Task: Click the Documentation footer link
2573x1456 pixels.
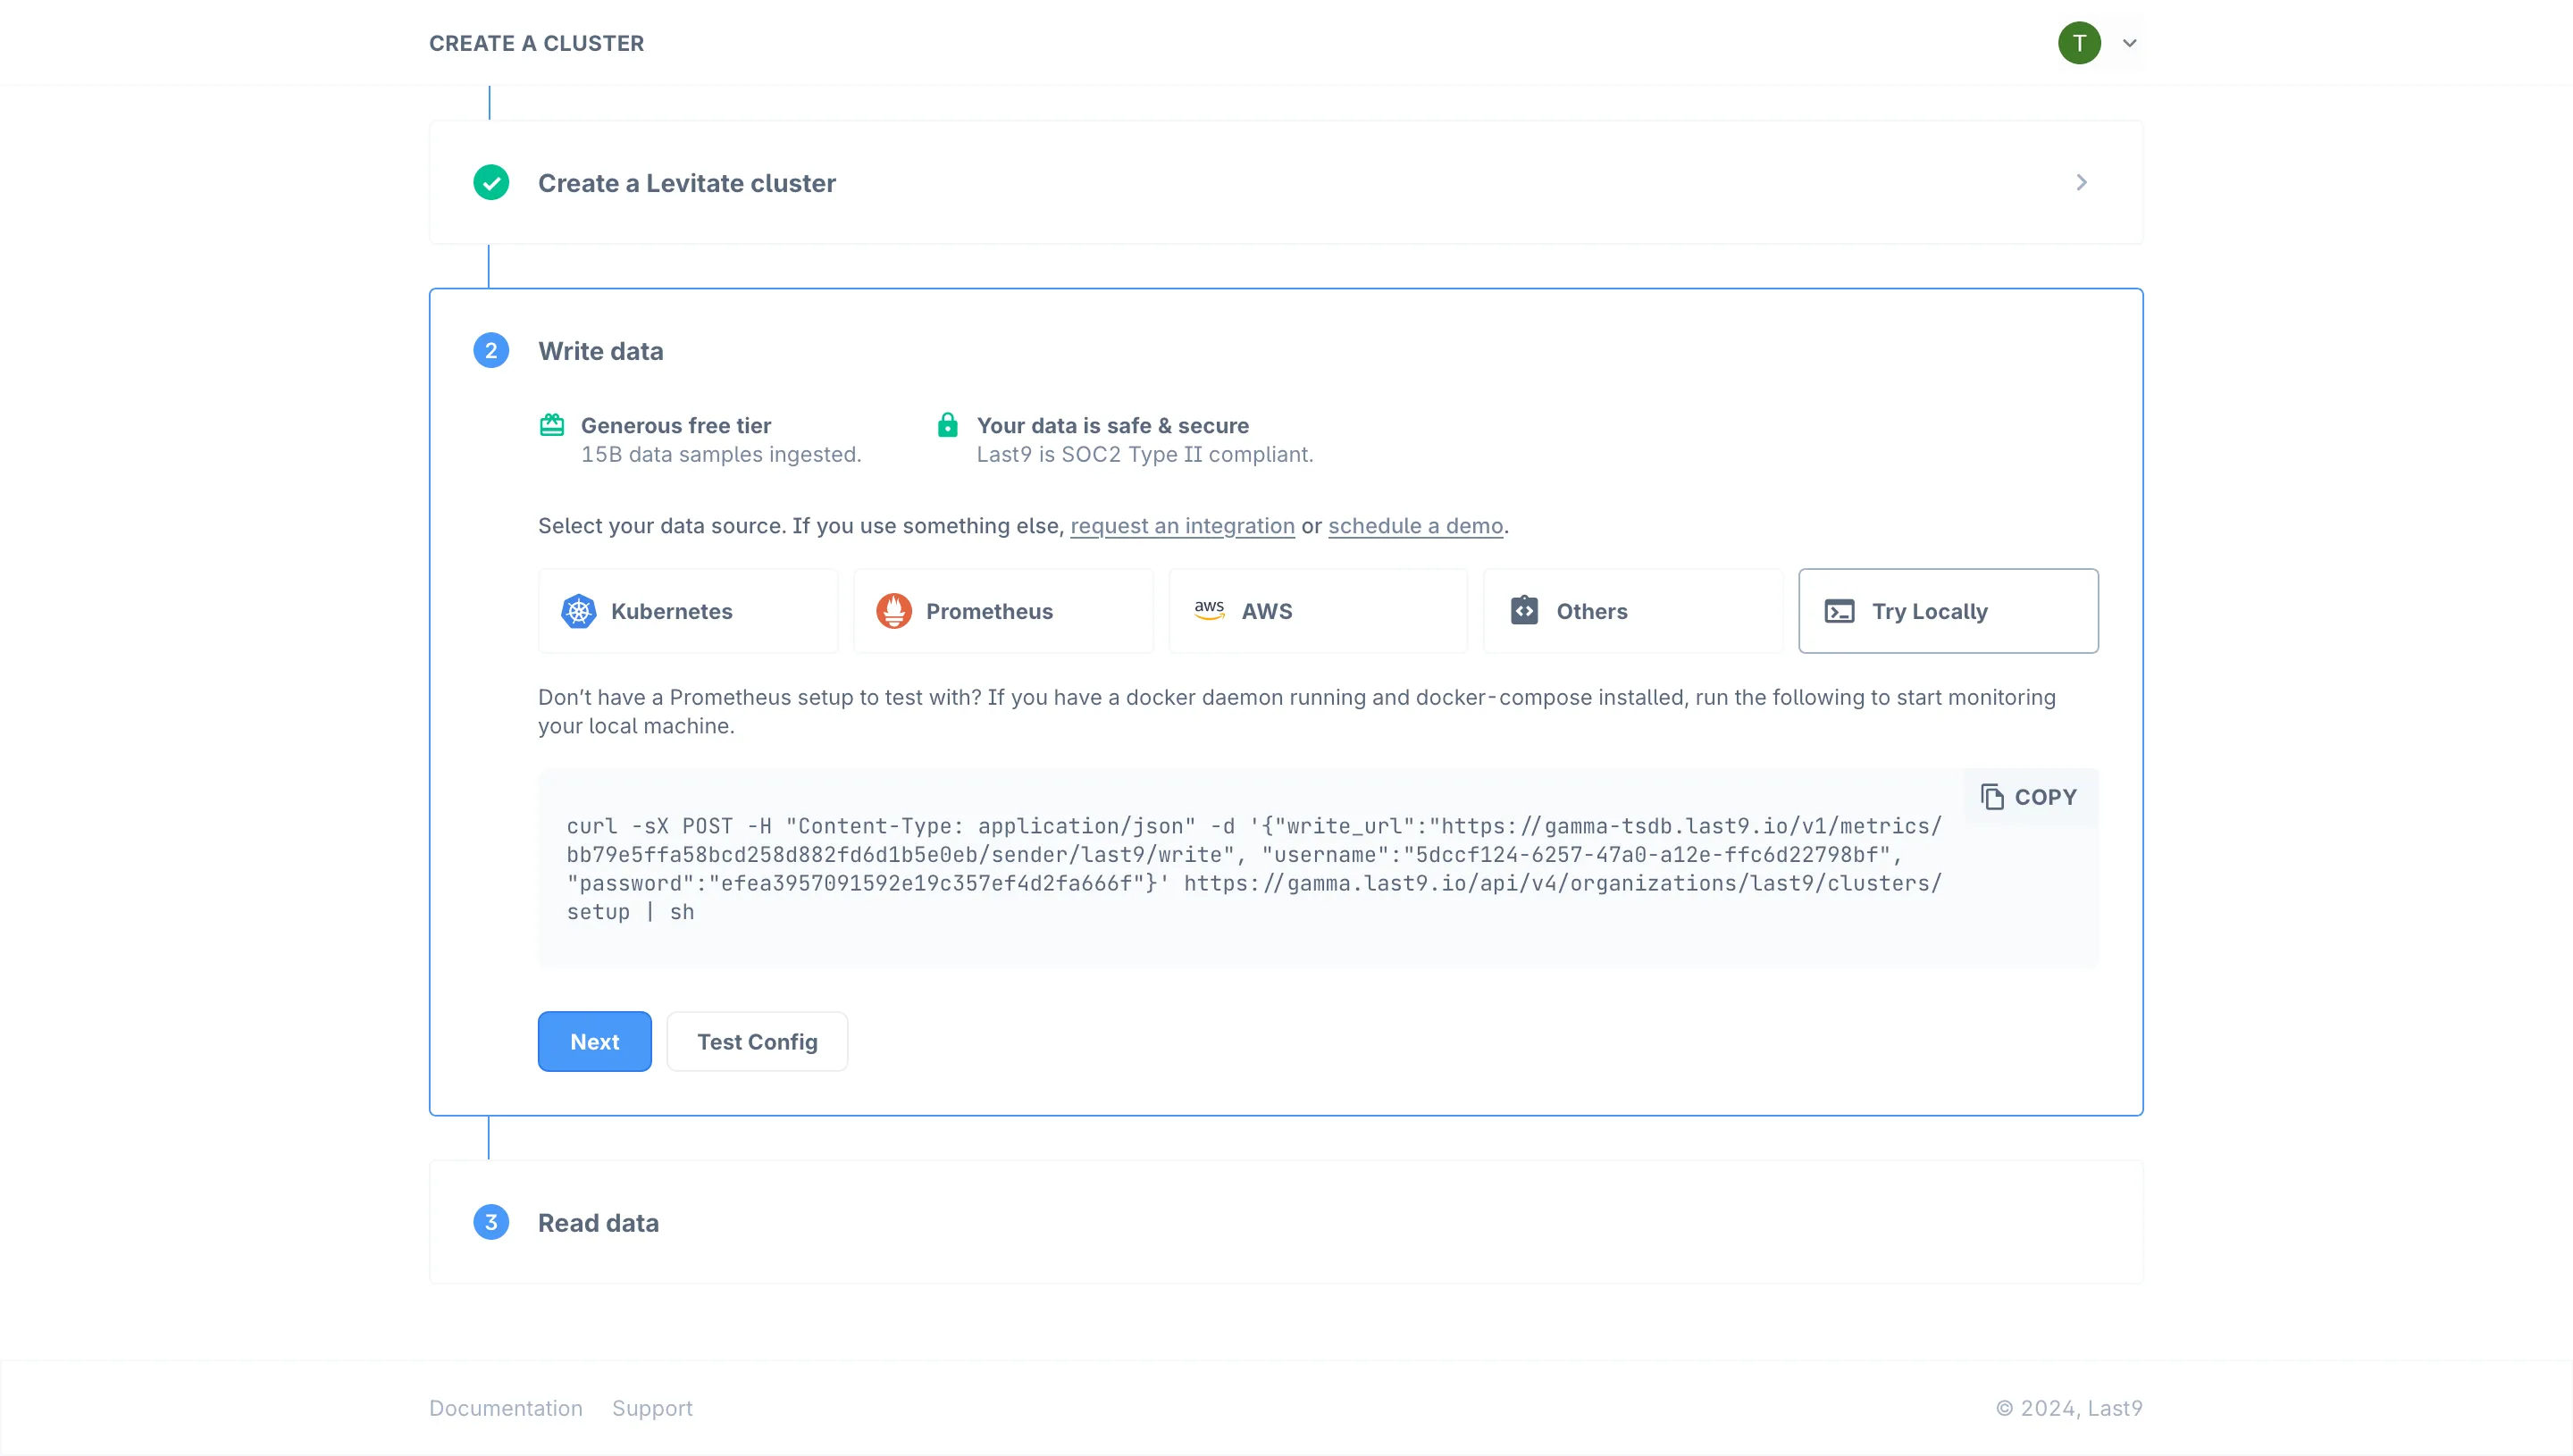Action: tap(506, 1407)
